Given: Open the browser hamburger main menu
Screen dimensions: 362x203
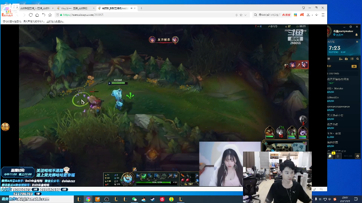Looking at the screenshot, I should [x=323, y=15].
